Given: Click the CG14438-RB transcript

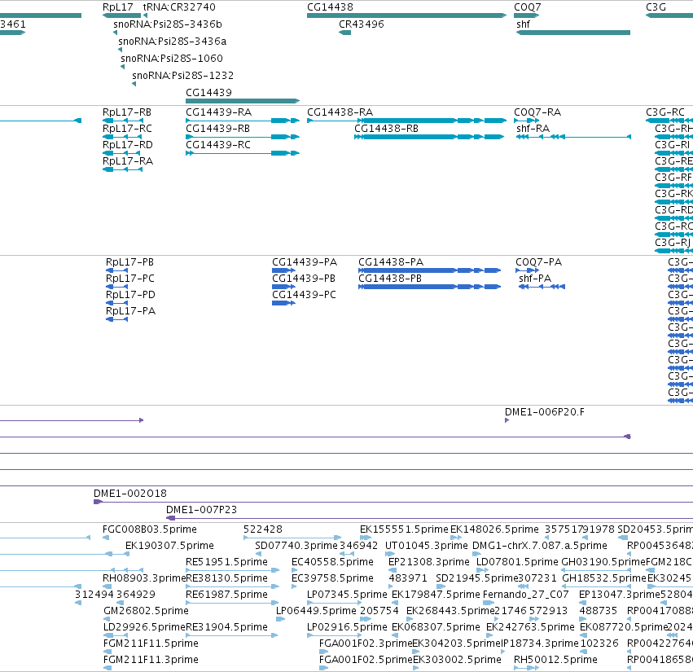Looking at the screenshot, I should [x=429, y=137].
